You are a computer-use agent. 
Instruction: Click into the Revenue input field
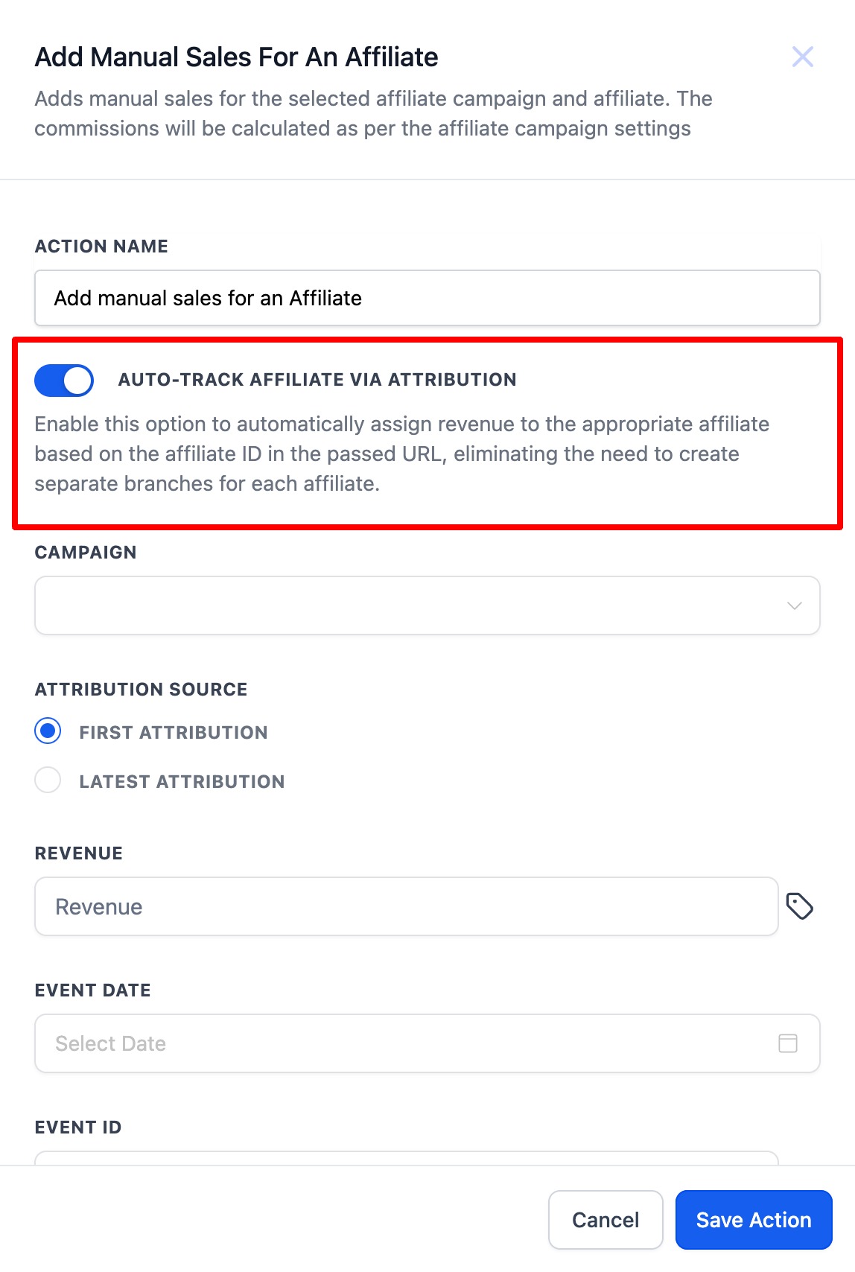(x=407, y=906)
